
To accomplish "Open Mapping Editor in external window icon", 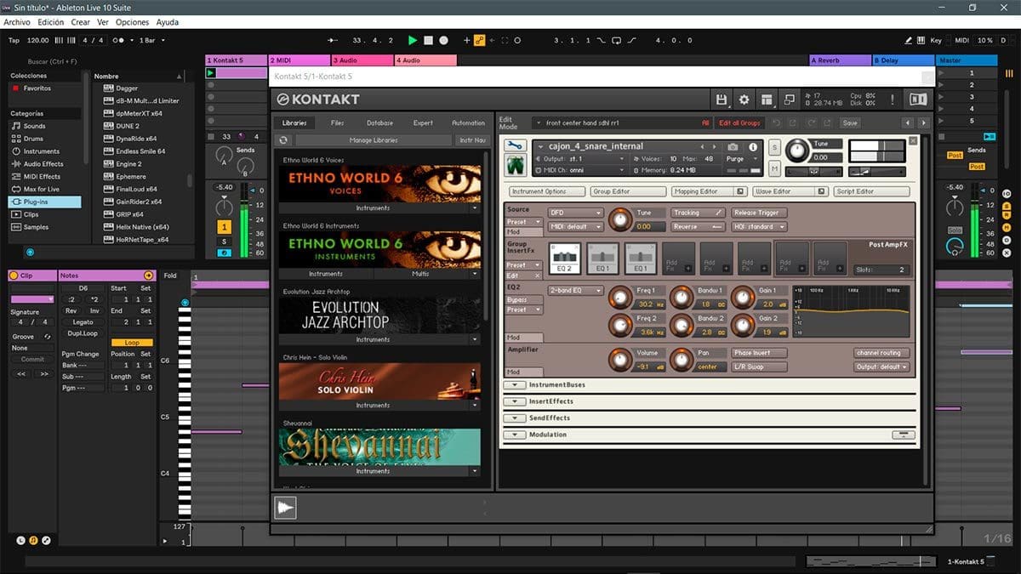I will pyautogui.click(x=740, y=191).
